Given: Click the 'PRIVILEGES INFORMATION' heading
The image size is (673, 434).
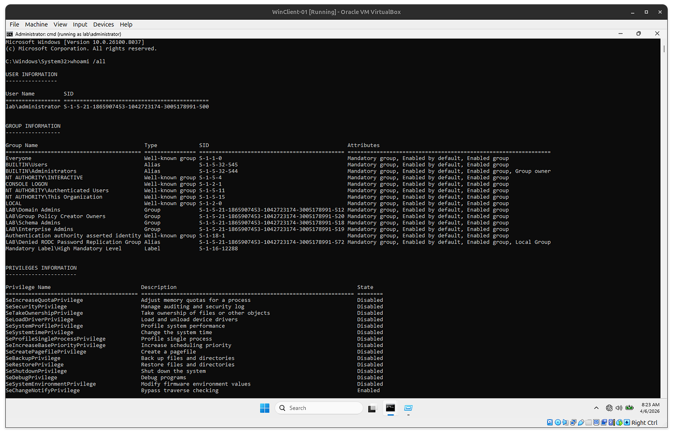Looking at the screenshot, I should pos(41,268).
